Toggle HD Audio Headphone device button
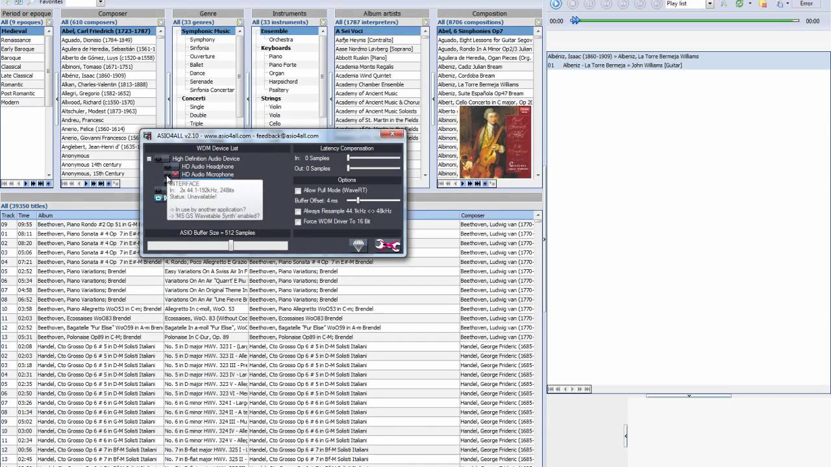The width and height of the screenshot is (831, 467). (x=172, y=167)
